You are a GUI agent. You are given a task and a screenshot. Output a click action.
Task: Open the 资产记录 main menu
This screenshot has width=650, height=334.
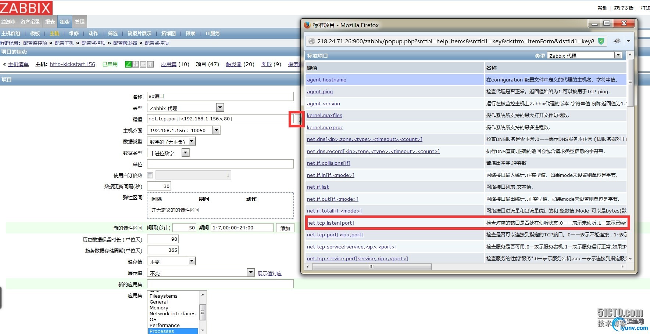30,22
